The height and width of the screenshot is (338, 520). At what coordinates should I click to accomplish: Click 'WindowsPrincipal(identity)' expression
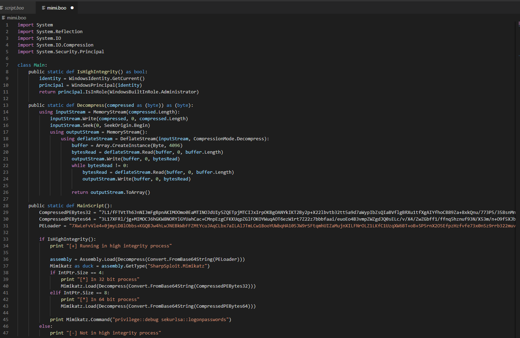point(107,85)
